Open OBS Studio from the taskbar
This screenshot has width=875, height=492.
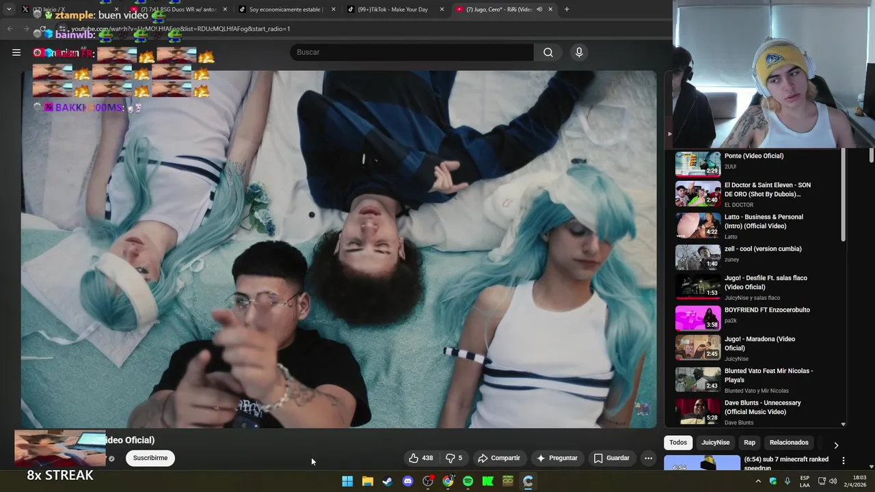click(x=428, y=481)
